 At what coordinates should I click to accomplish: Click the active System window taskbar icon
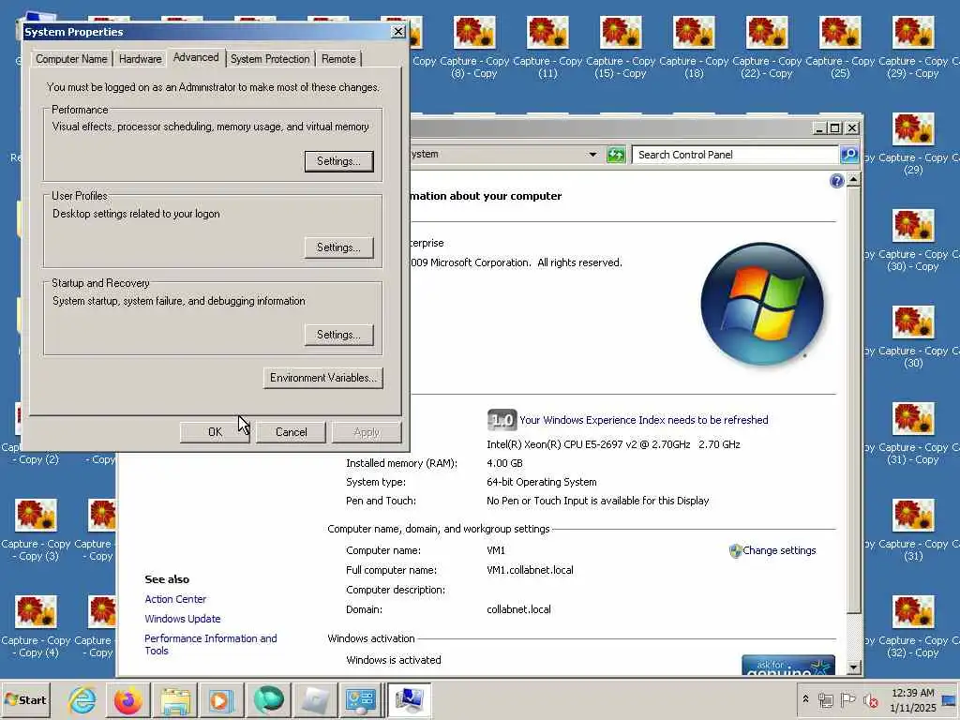[409, 699]
